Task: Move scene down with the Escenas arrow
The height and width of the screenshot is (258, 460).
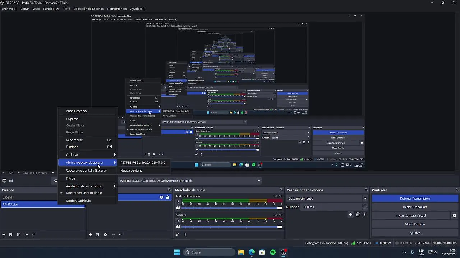Action: (x=33, y=235)
